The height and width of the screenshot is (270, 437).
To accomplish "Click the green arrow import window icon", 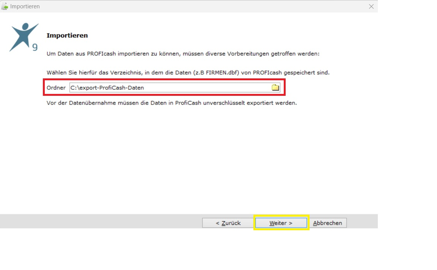I will click(5, 6).
